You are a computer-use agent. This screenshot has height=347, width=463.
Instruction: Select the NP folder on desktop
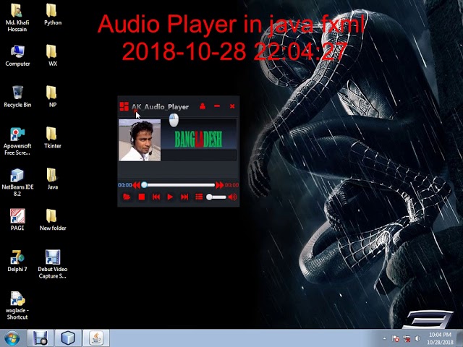(x=53, y=97)
